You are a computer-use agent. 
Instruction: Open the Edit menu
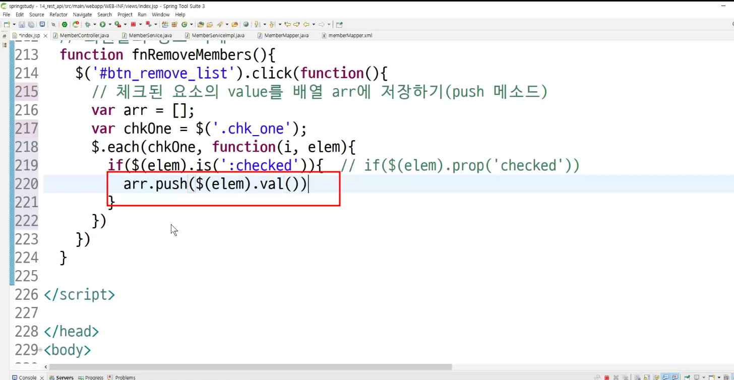[20, 15]
